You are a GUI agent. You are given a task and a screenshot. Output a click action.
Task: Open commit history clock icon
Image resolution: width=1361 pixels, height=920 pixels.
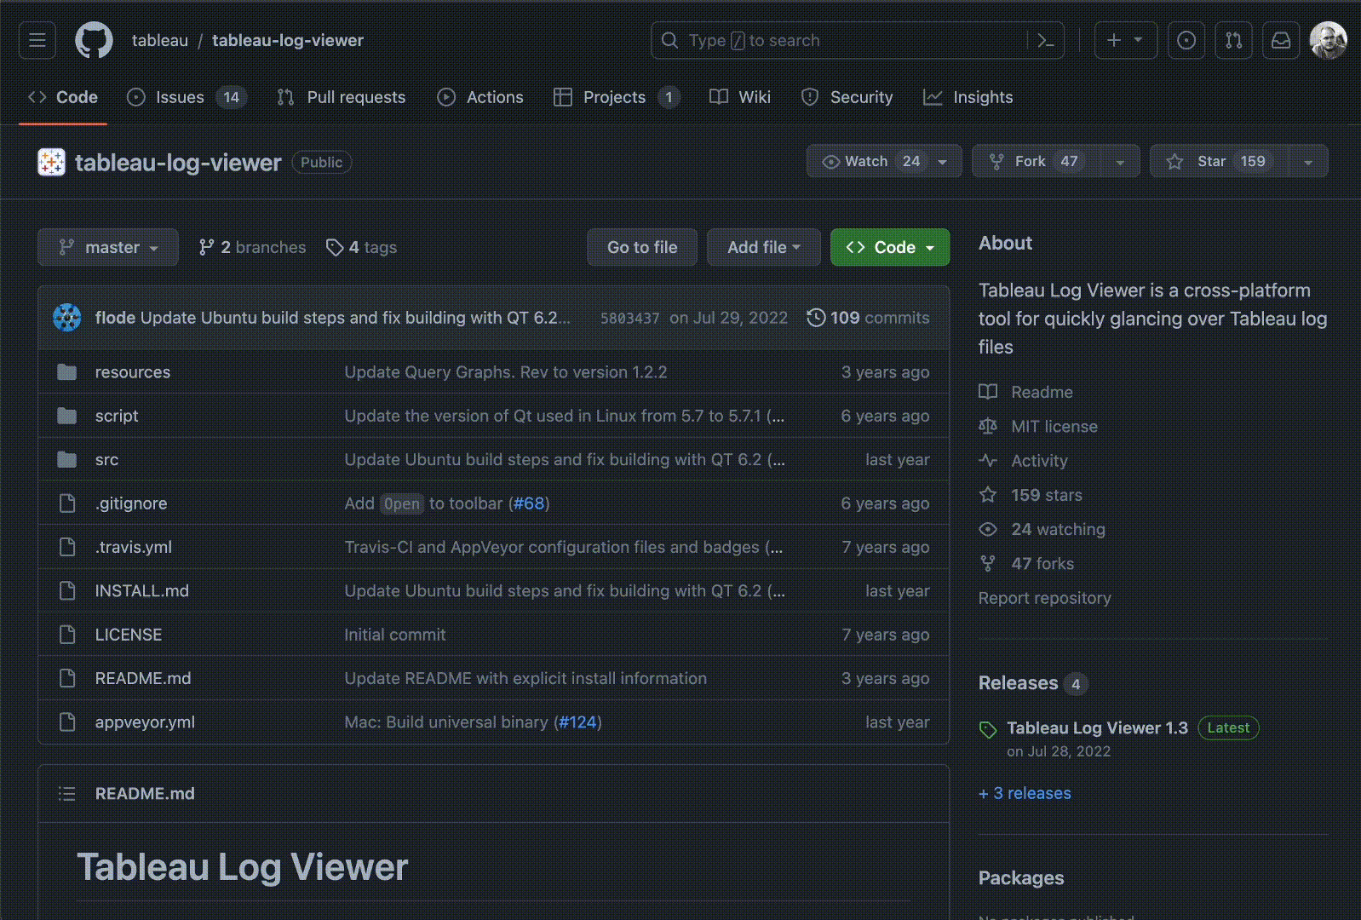[816, 318]
